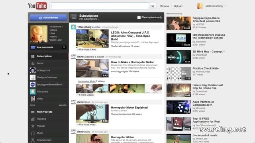
Task: Expand '+ One more: Liked' under LEGO video
Action: (x=86, y=49)
